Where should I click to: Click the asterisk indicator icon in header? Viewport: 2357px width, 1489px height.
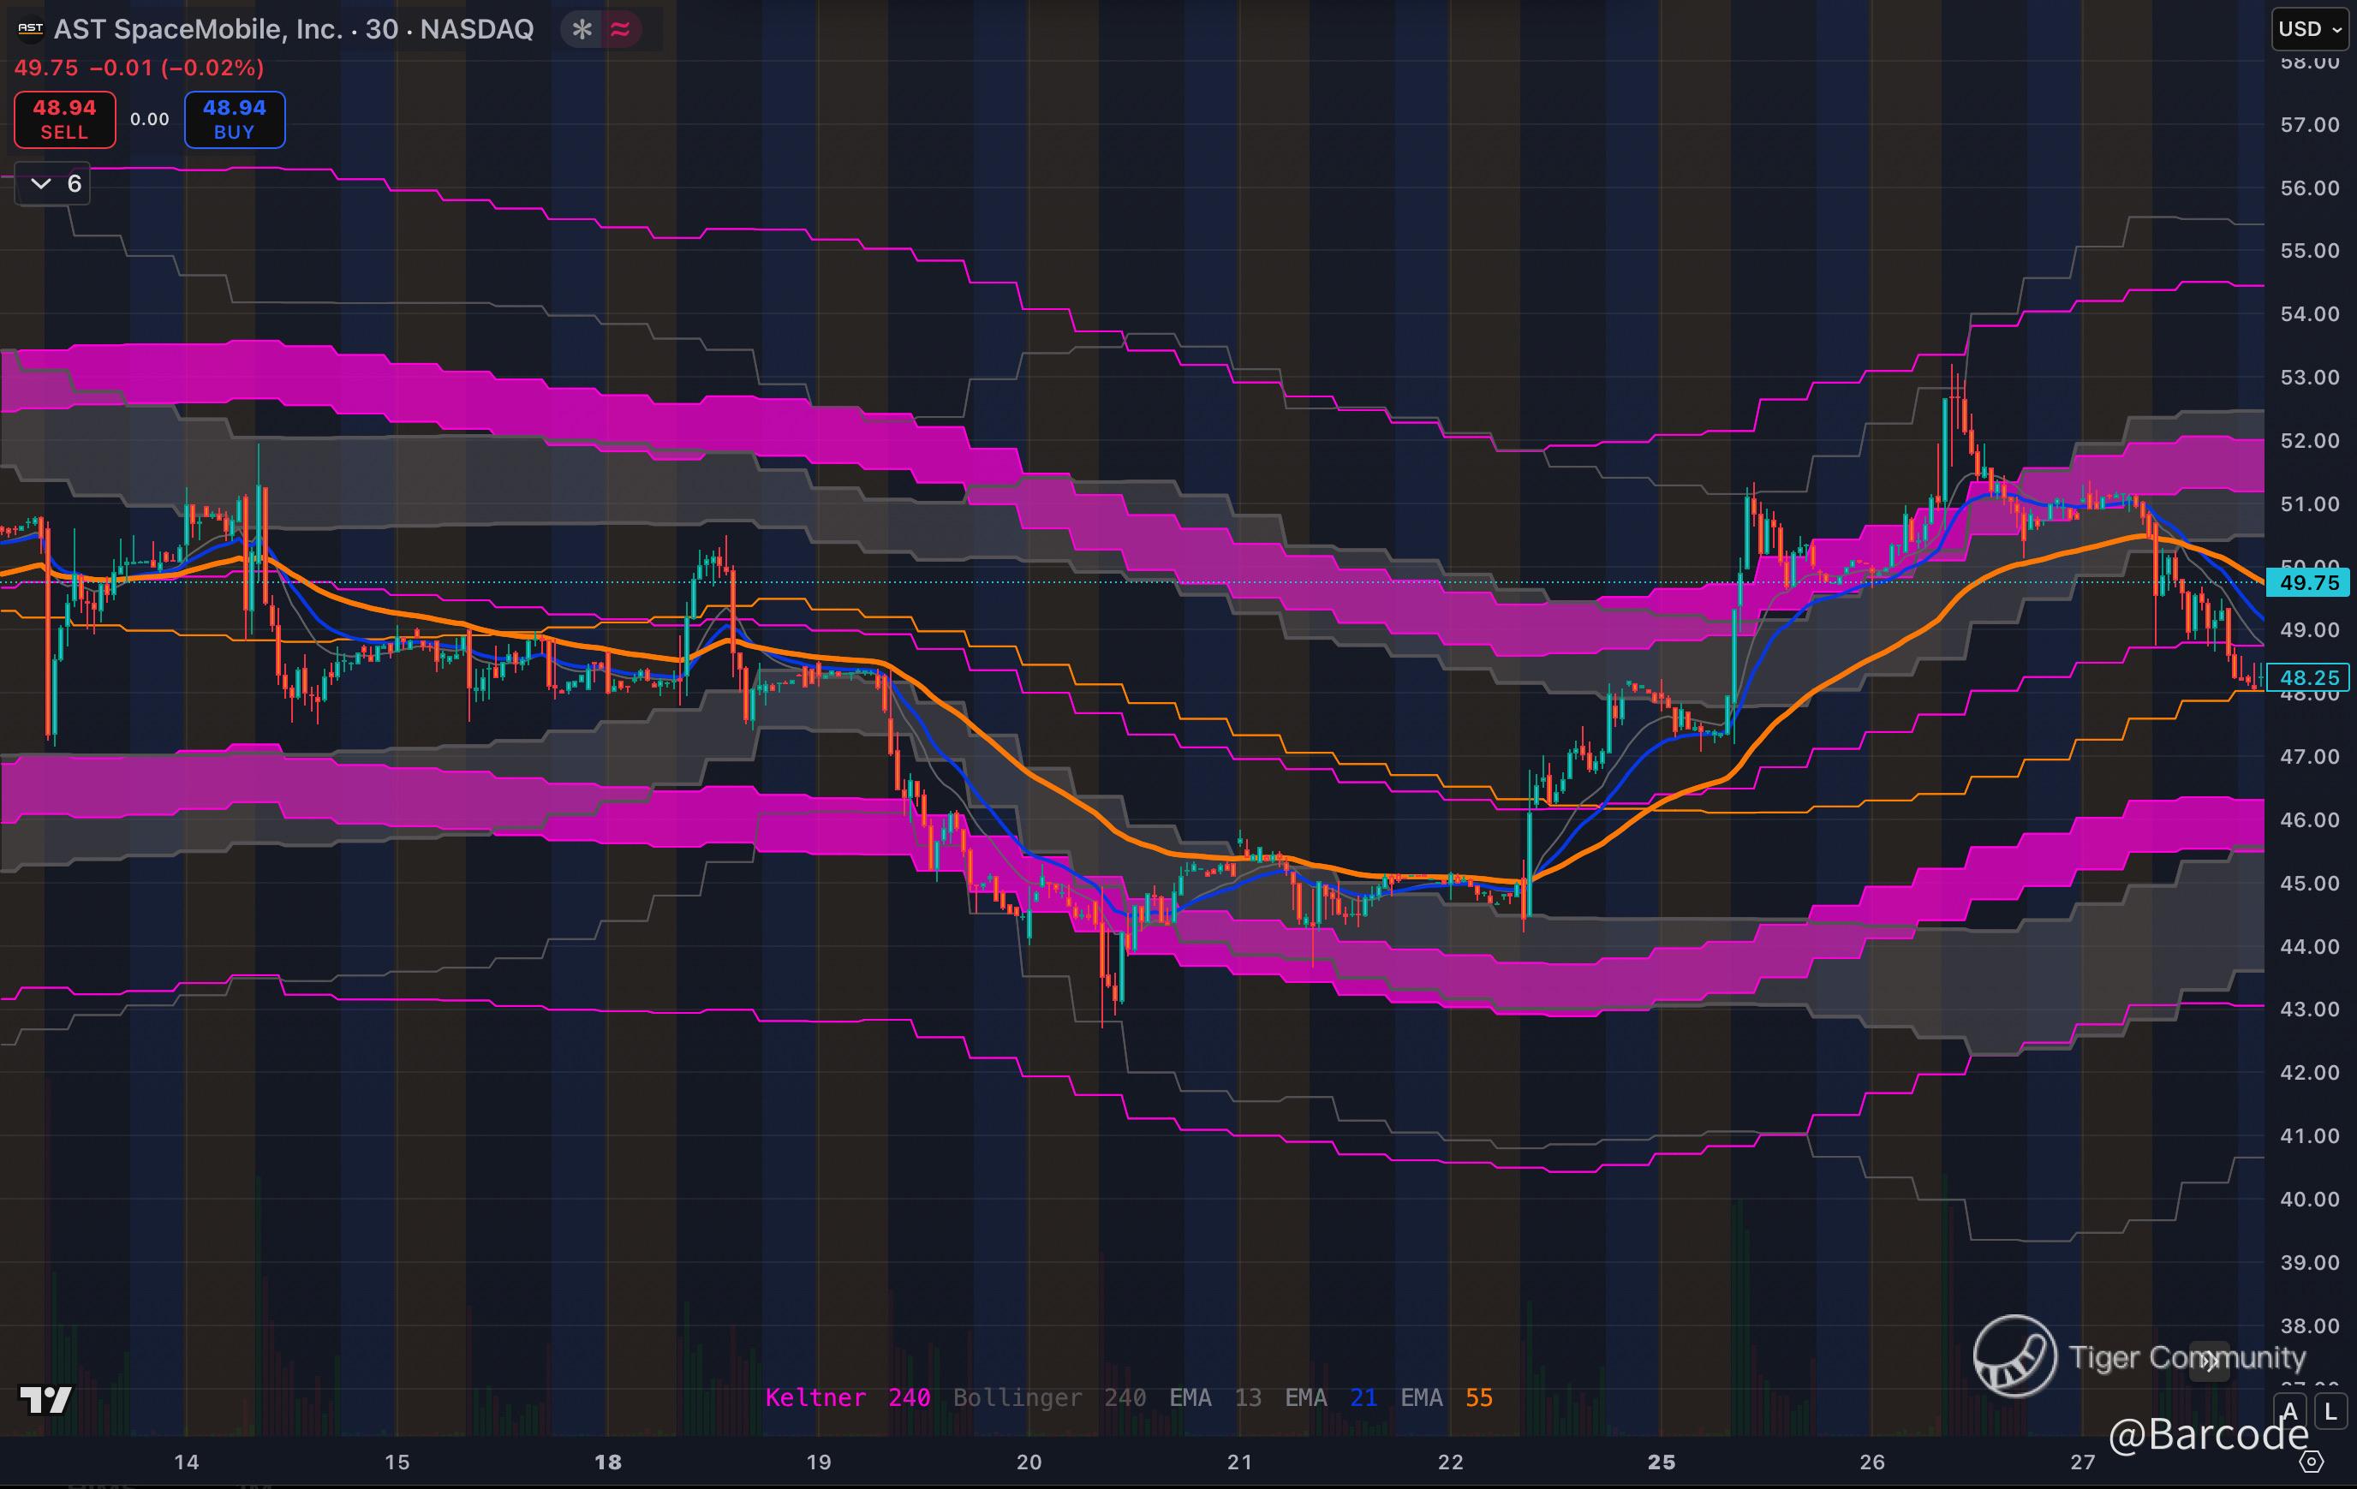point(582,29)
